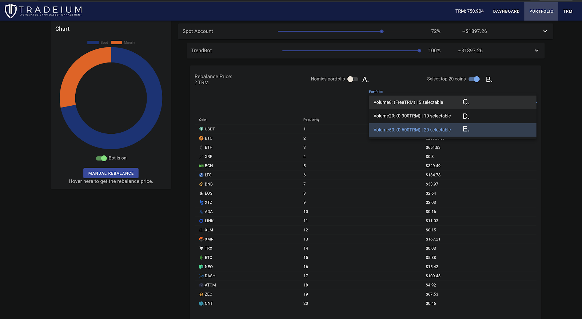Click the NEO price $15.42
This screenshot has width=582, height=319.
coord(432,267)
